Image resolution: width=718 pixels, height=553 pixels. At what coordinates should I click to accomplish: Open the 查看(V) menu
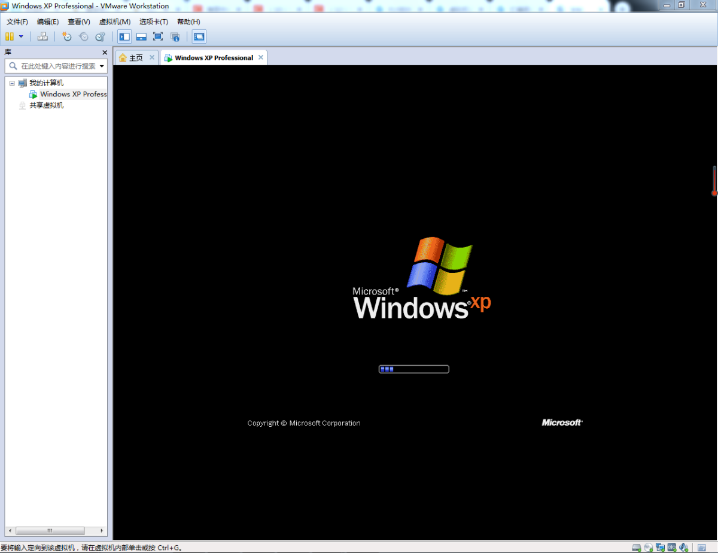79,22
